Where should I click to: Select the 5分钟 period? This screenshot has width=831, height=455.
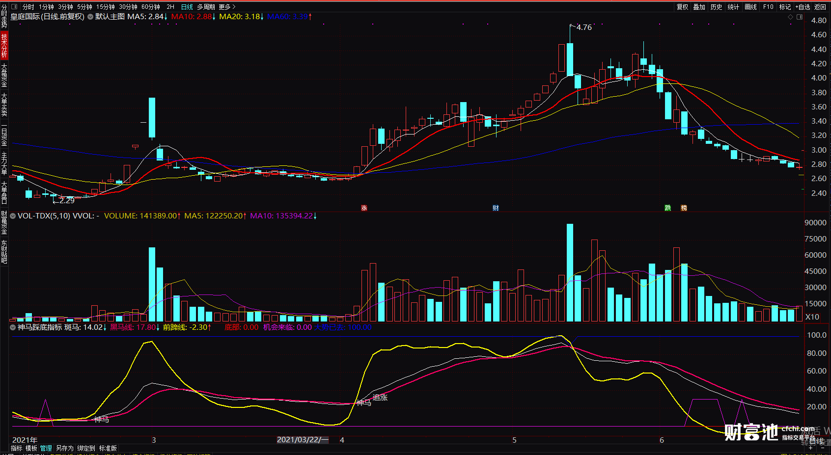[x=84, y=7]
